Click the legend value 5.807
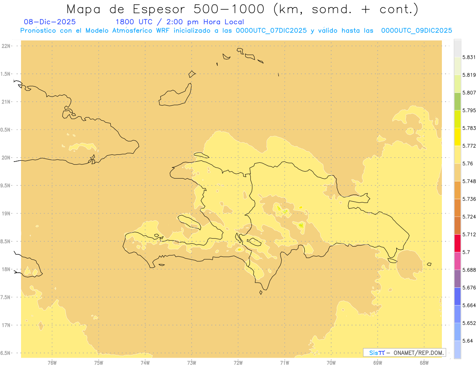Screen dimensions: 476x368 (x=469, y=92)
